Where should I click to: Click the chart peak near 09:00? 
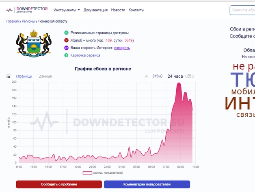pos(179,83)
